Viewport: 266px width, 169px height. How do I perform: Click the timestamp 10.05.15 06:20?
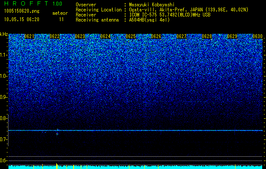[x=22, y=19]
